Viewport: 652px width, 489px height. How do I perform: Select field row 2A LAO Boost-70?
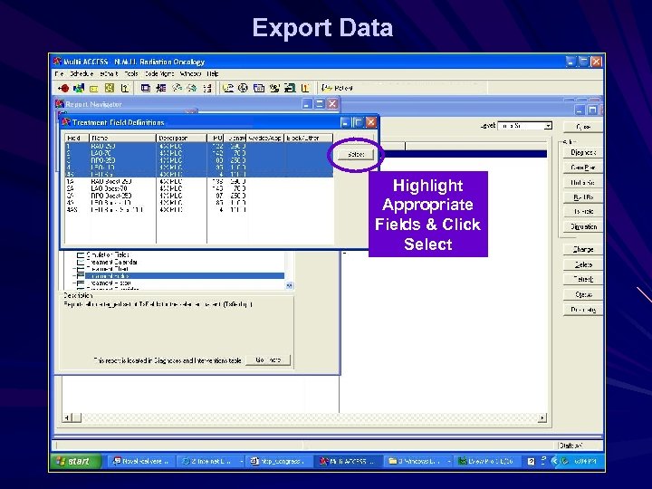pyautogui.click(x=198, y=188)
